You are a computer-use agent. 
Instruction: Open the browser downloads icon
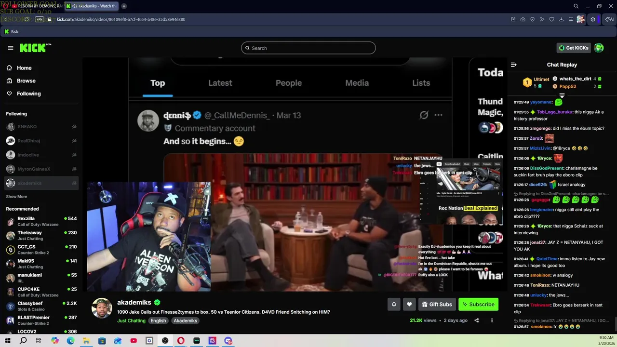tap(562, 19)
